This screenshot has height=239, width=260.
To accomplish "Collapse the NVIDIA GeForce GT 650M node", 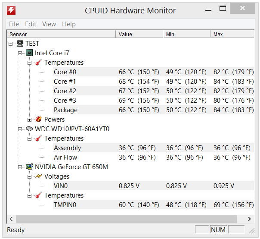I will point(20,167).
